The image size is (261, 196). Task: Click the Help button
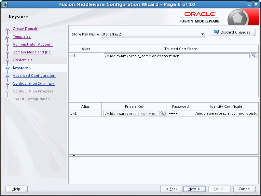coord(16,189)
